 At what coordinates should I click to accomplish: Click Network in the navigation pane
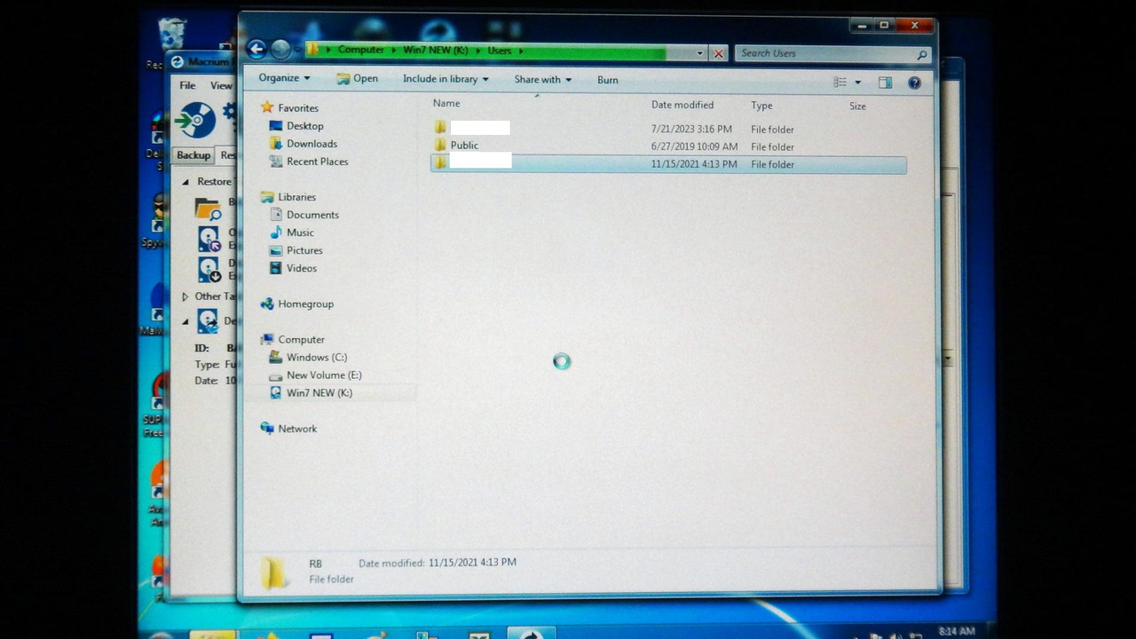point(297,429)
